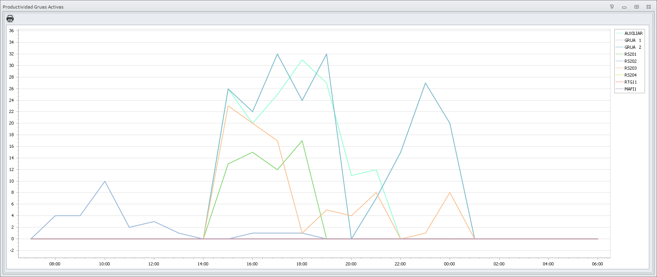Click the printer icon to print chart
Viewport: 657px width, 277px height.
10,18
